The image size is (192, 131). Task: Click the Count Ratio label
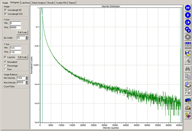(x=9, y=86)
